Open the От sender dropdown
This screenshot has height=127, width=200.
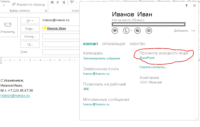click(30, 21)
